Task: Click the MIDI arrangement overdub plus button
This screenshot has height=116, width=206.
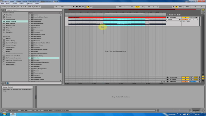Action: [83, 7]
